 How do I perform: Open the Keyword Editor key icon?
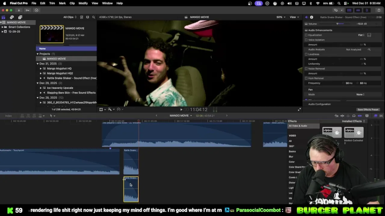coord(27,10)
